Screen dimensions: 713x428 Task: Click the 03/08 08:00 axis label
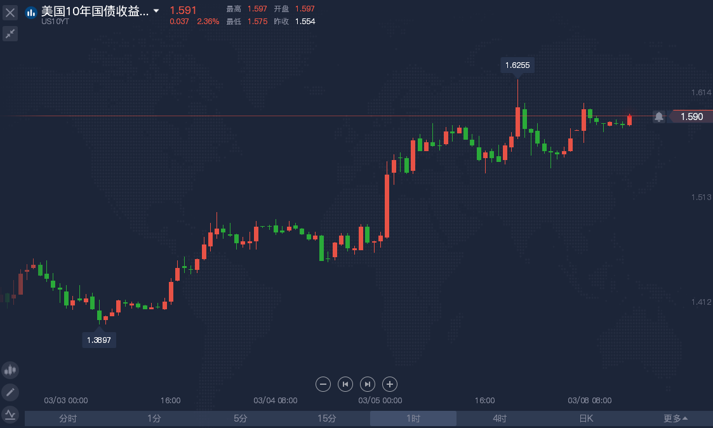[x=590, y=400]
